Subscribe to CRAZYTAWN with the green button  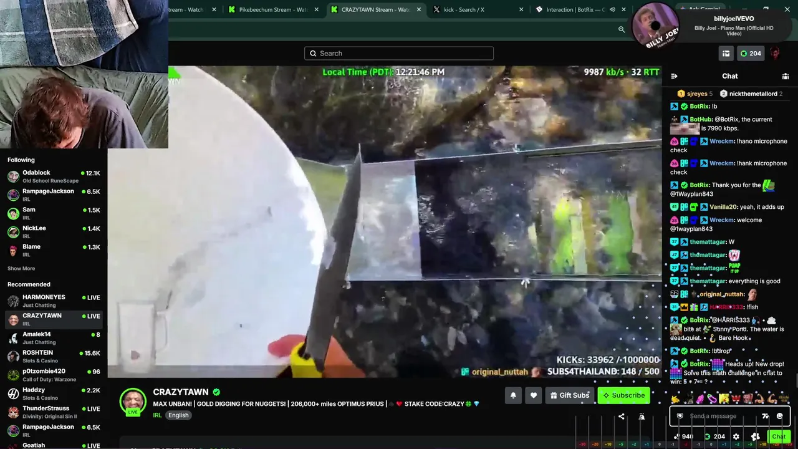click(x=623, y=395)
